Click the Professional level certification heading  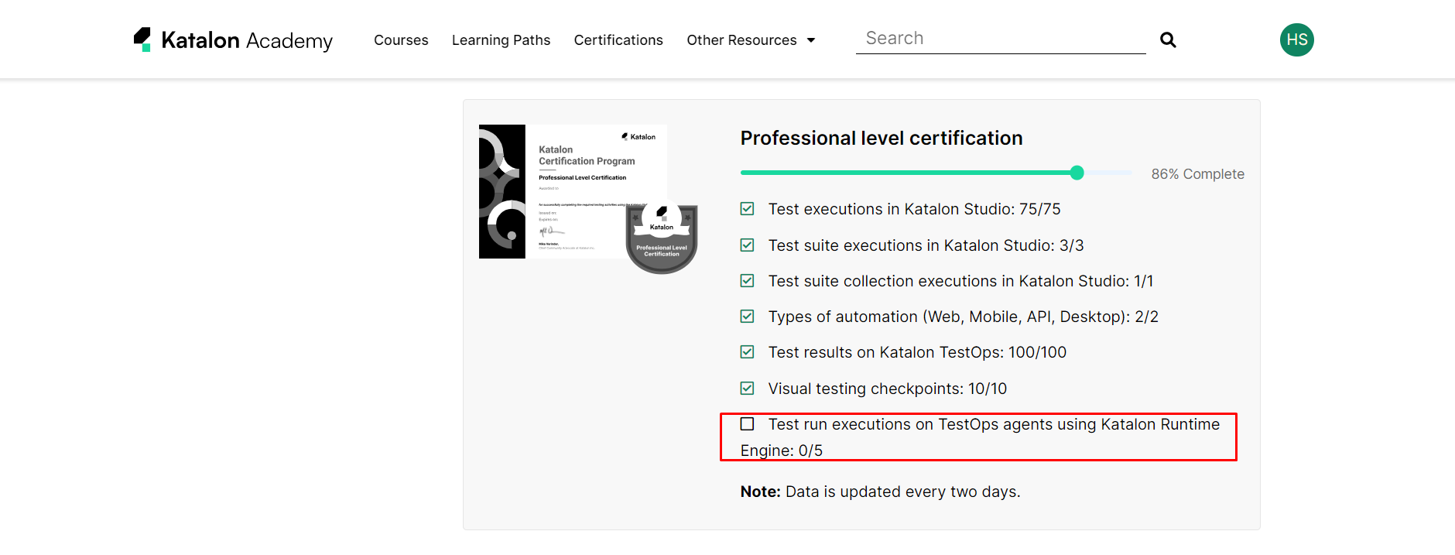click(x=882, y=138)
